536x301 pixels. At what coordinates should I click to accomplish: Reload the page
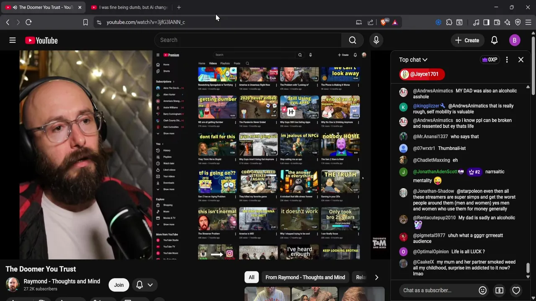pos(28,22)
